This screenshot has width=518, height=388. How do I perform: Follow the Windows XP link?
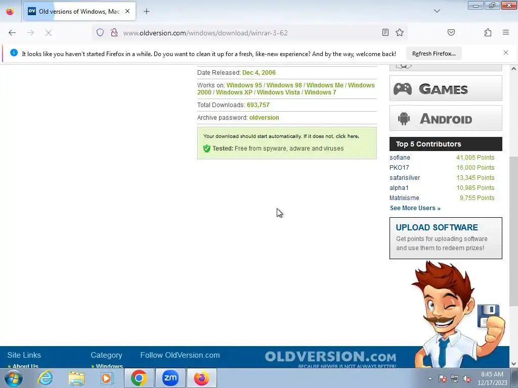234,92
